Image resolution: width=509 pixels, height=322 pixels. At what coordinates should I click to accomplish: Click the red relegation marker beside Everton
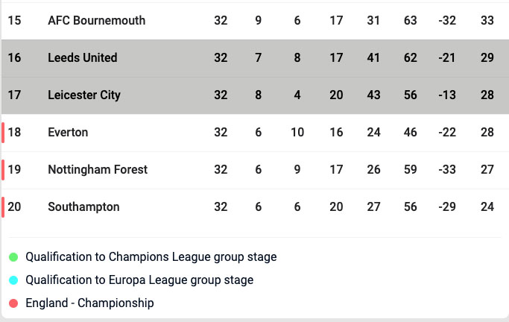pos(3,133)
